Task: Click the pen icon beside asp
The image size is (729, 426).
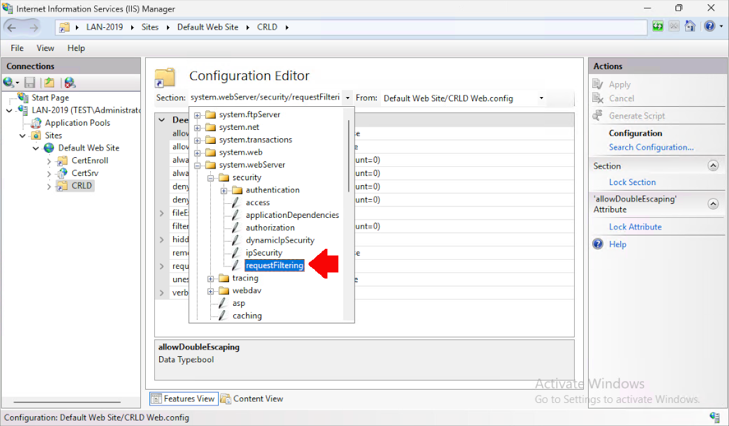Action: (x=222, y=303)
